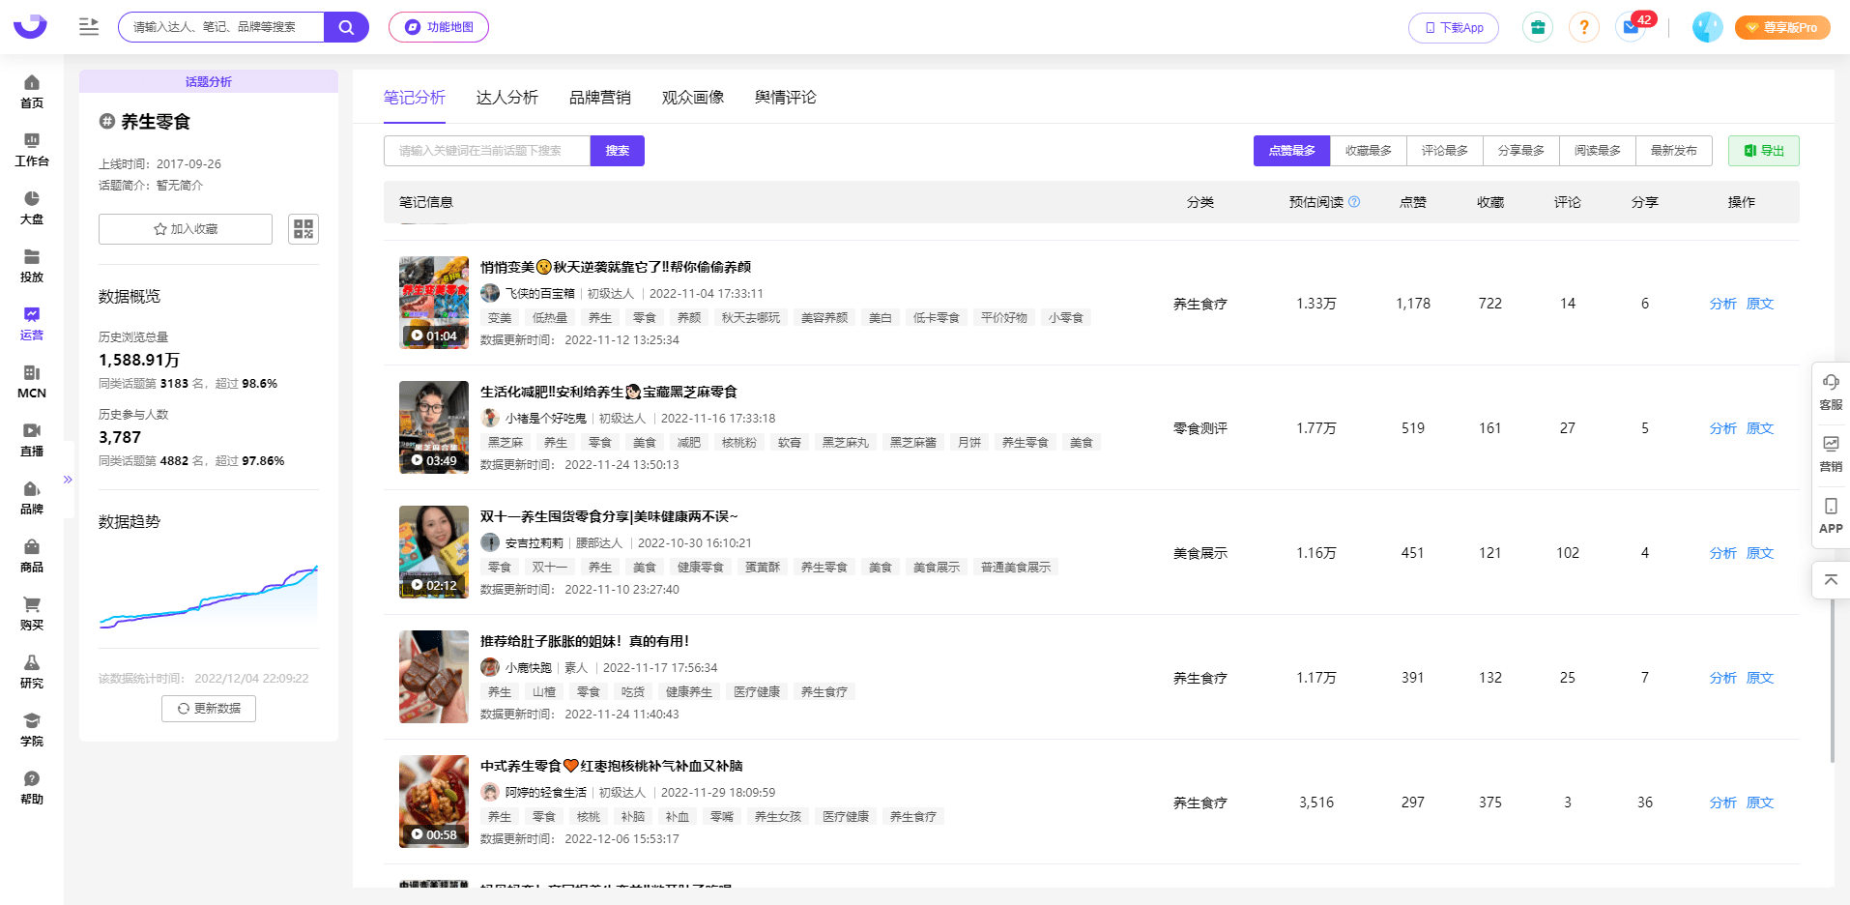Click the green 导出 export button

(1764, 151)
